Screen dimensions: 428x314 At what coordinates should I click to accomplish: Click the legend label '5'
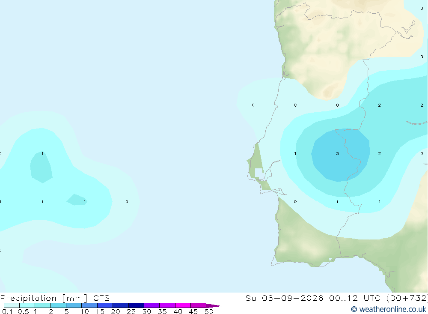pyautogui.click(x=66, y=311)
